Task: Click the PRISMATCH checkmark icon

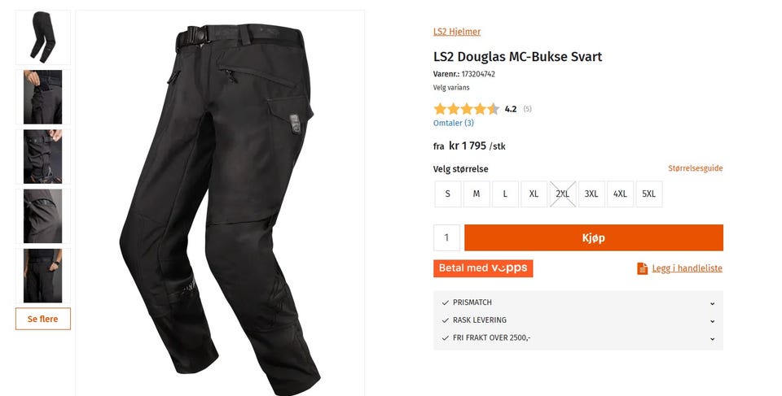Action: pos(446,302)
